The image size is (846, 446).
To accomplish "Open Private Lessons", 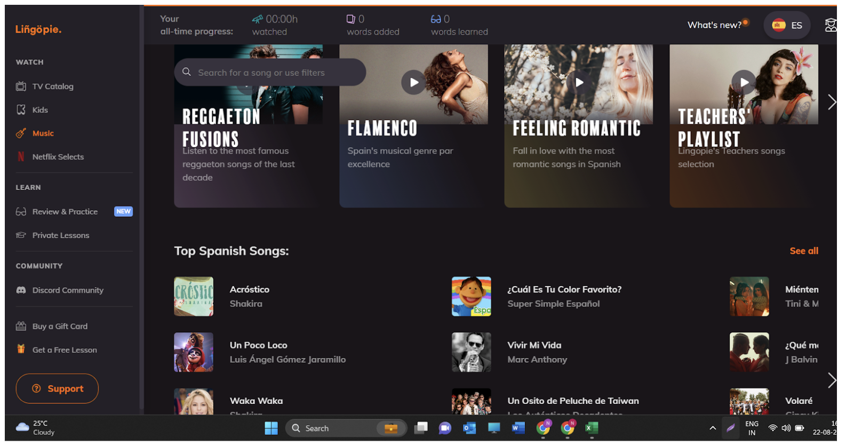I will (x=61, y=235).
